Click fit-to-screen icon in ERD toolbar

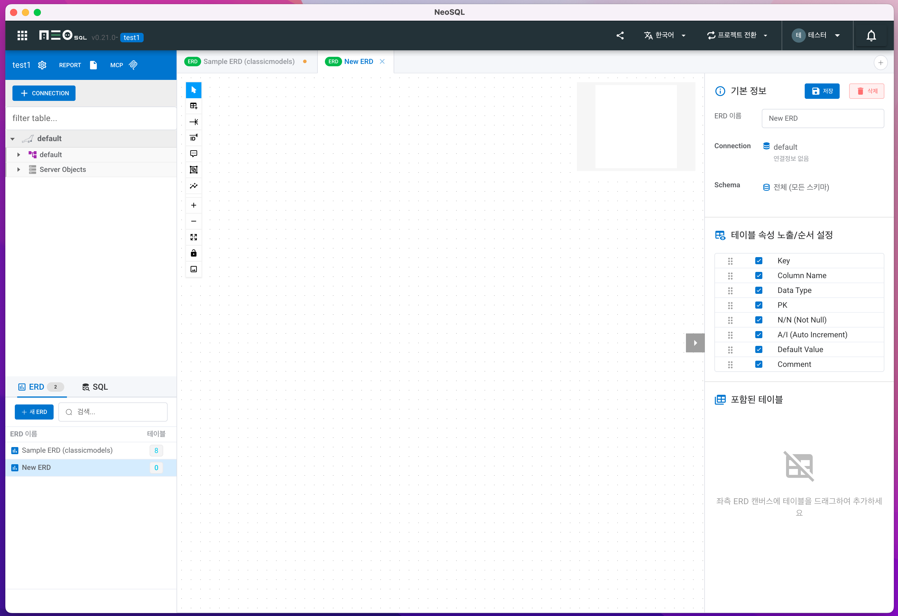(194, 237)
